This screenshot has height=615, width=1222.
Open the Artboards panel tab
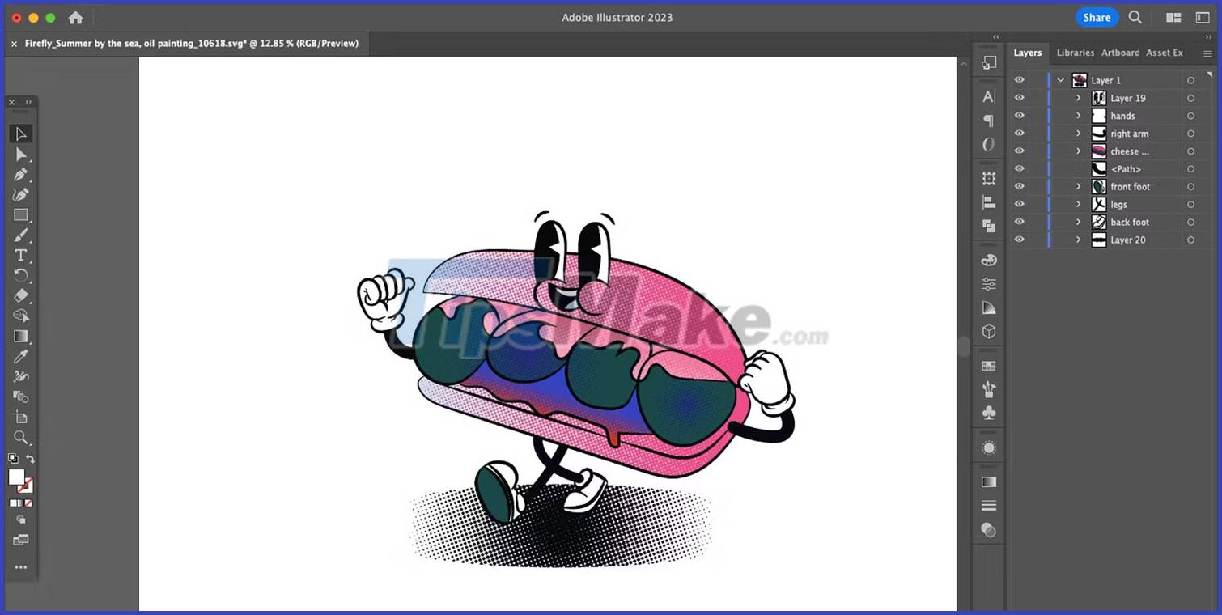(1119, 53)
